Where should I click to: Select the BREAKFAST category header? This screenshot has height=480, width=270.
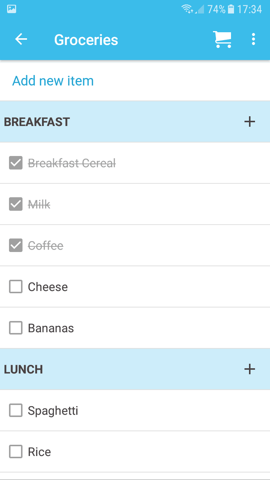[x=37, y=122]
